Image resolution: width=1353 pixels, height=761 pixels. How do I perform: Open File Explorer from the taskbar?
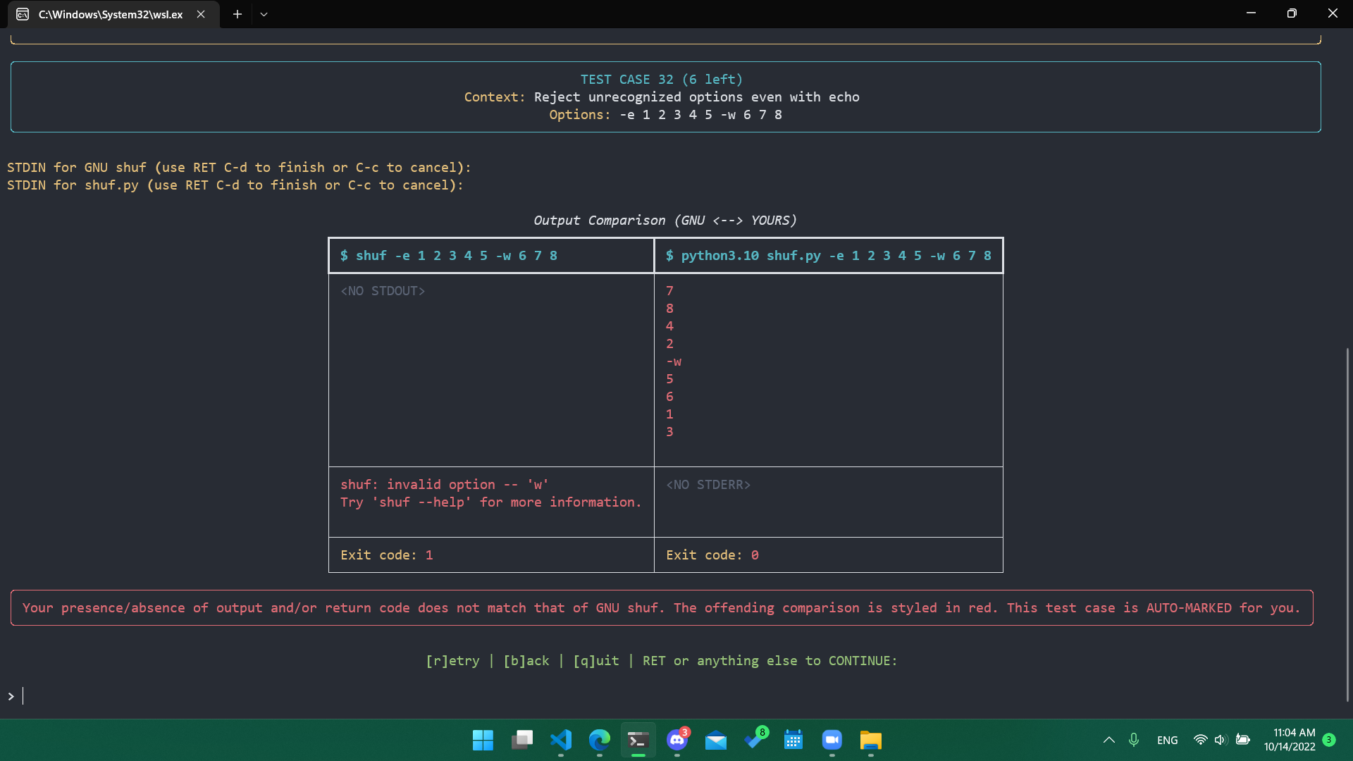pyautogui.click(x=871, y=740)
